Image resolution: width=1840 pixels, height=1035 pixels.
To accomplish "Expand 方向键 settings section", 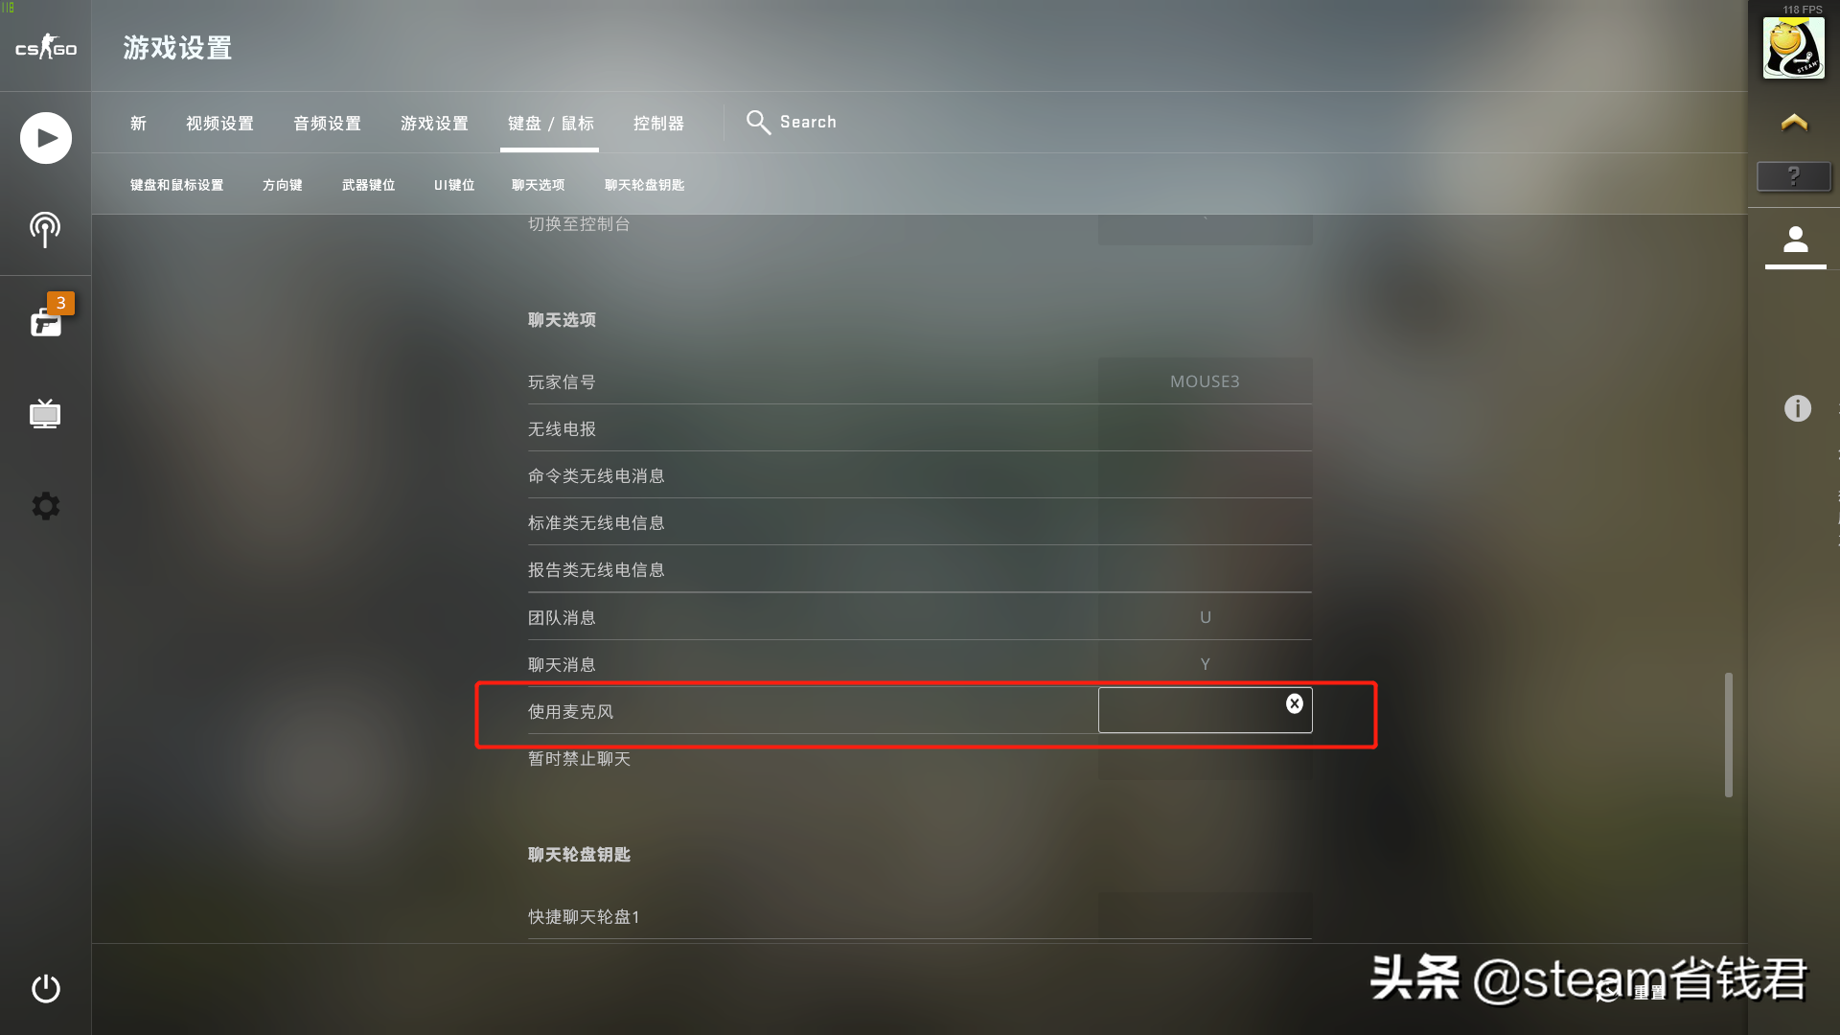I will coord(279,185).
